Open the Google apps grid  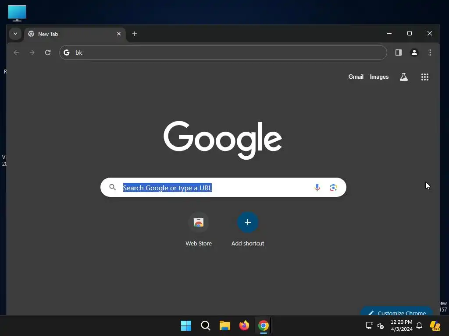(424, 77)
